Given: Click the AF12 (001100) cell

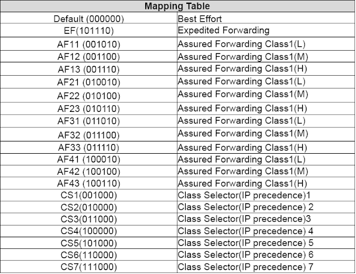Looking at the screenshot, I should [x=89, y=56].
